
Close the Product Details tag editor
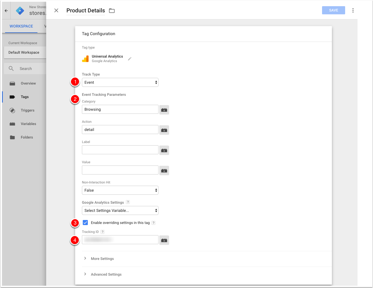coord(56,10)
